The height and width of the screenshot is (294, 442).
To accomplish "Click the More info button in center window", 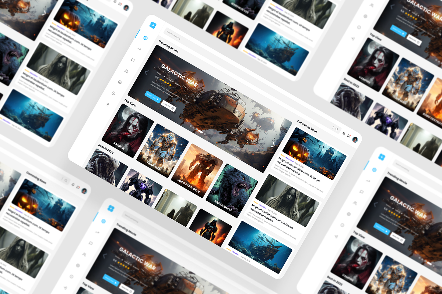I will [x=168, y=106].
